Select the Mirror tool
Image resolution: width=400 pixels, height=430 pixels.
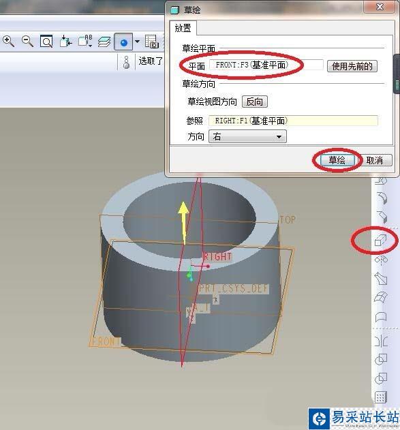(381, 341)
